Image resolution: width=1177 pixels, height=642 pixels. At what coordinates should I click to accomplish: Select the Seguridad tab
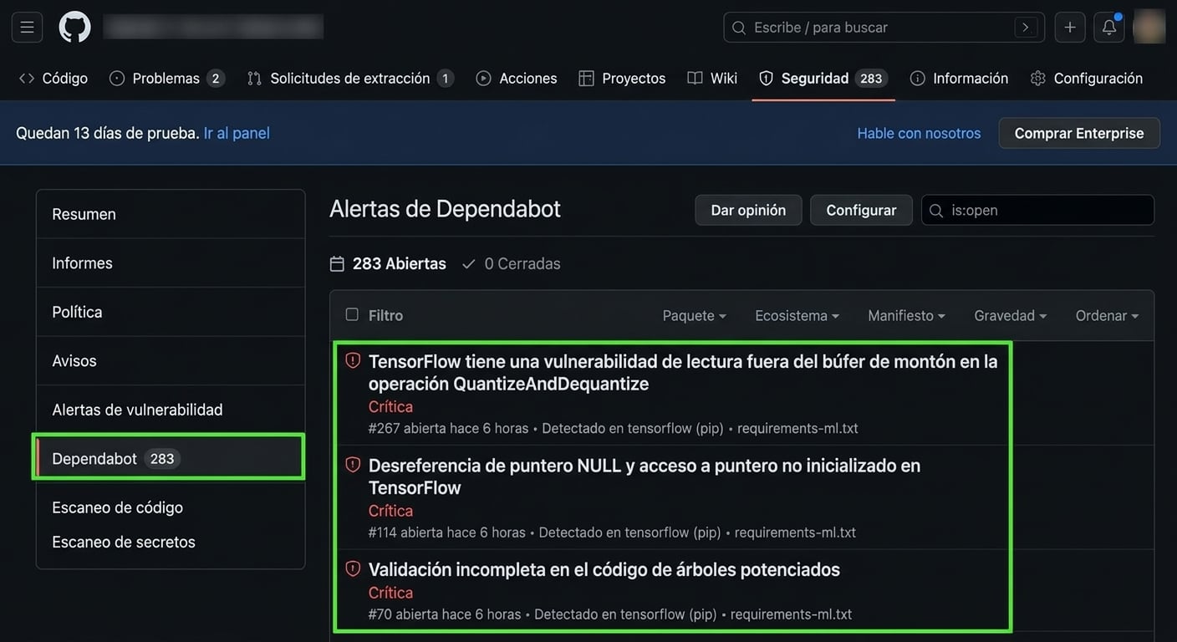[x=823, y=78]
